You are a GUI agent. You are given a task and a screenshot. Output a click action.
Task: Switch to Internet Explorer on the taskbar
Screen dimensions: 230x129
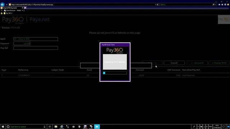coord(62,126)
